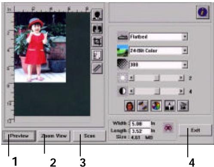The height and width of the screenshot is (167, 214).
Task: Click the contrast value 4
Action: pyautogui.click(x=190, y=92)
